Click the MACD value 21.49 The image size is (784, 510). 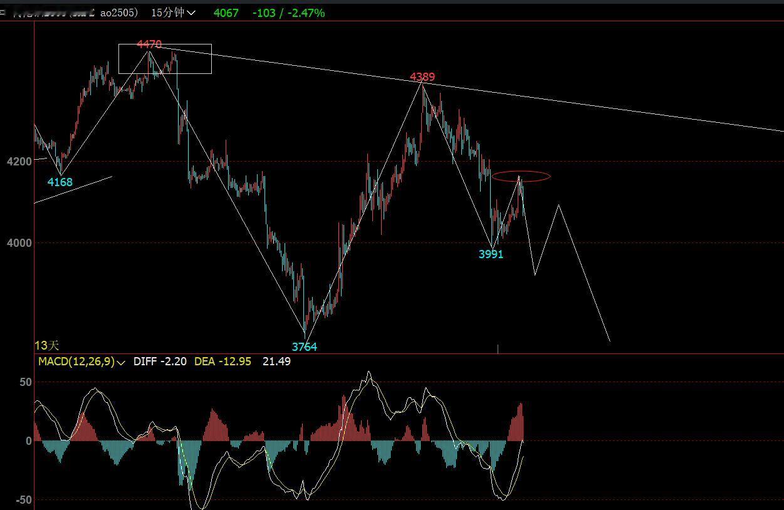(x=276, y=362)
